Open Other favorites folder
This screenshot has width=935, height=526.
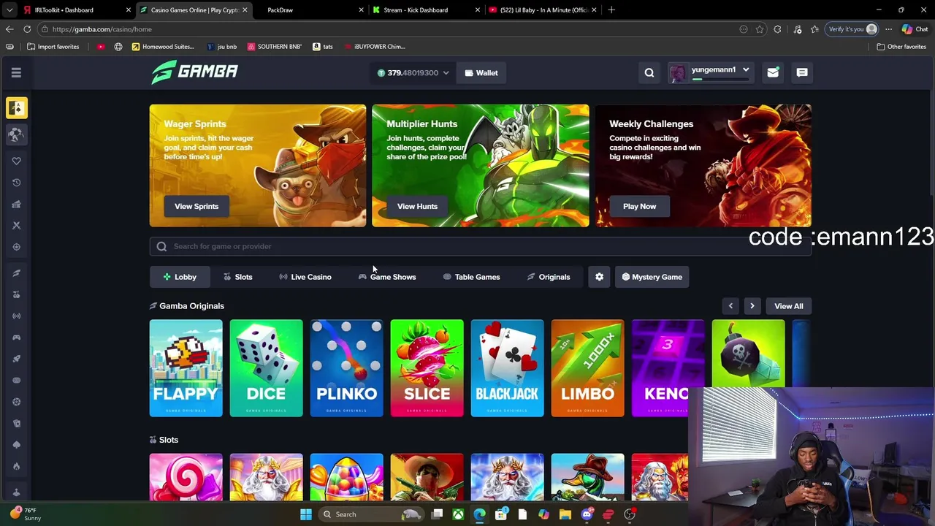[x=901, y=47]
